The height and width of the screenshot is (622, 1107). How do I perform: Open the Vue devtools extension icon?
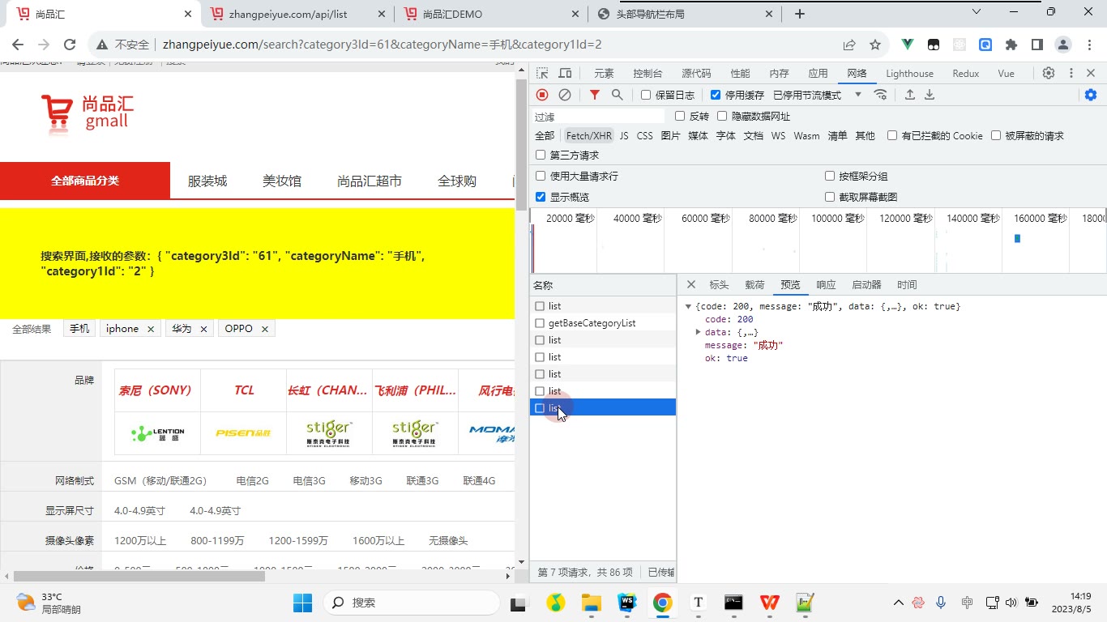908,45
